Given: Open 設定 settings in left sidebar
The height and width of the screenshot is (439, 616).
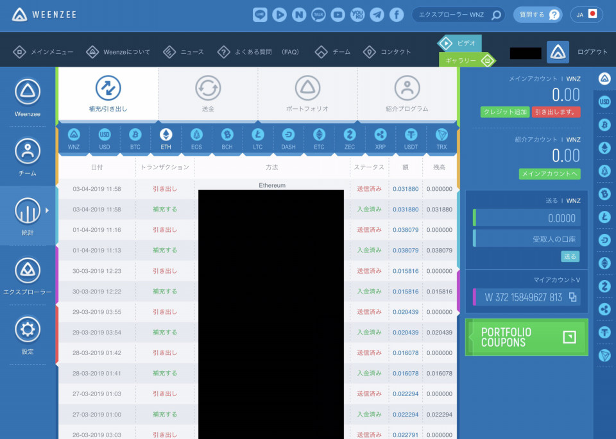Looking at the screenshot, I should point(28,335).
